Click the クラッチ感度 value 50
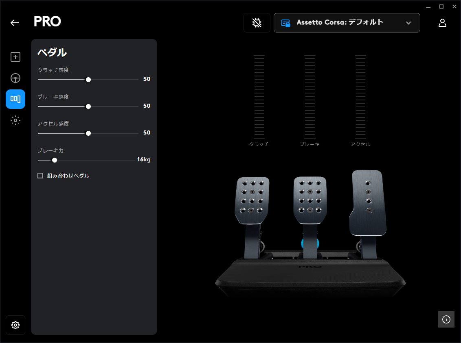The height and width of the screenshot is (343, 461). point(147,79)
